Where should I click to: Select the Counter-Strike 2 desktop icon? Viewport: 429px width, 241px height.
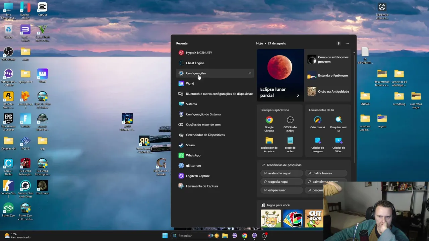8,189
